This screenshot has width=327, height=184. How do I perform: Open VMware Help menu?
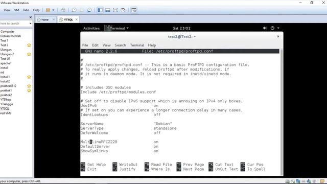coord(36,10)
